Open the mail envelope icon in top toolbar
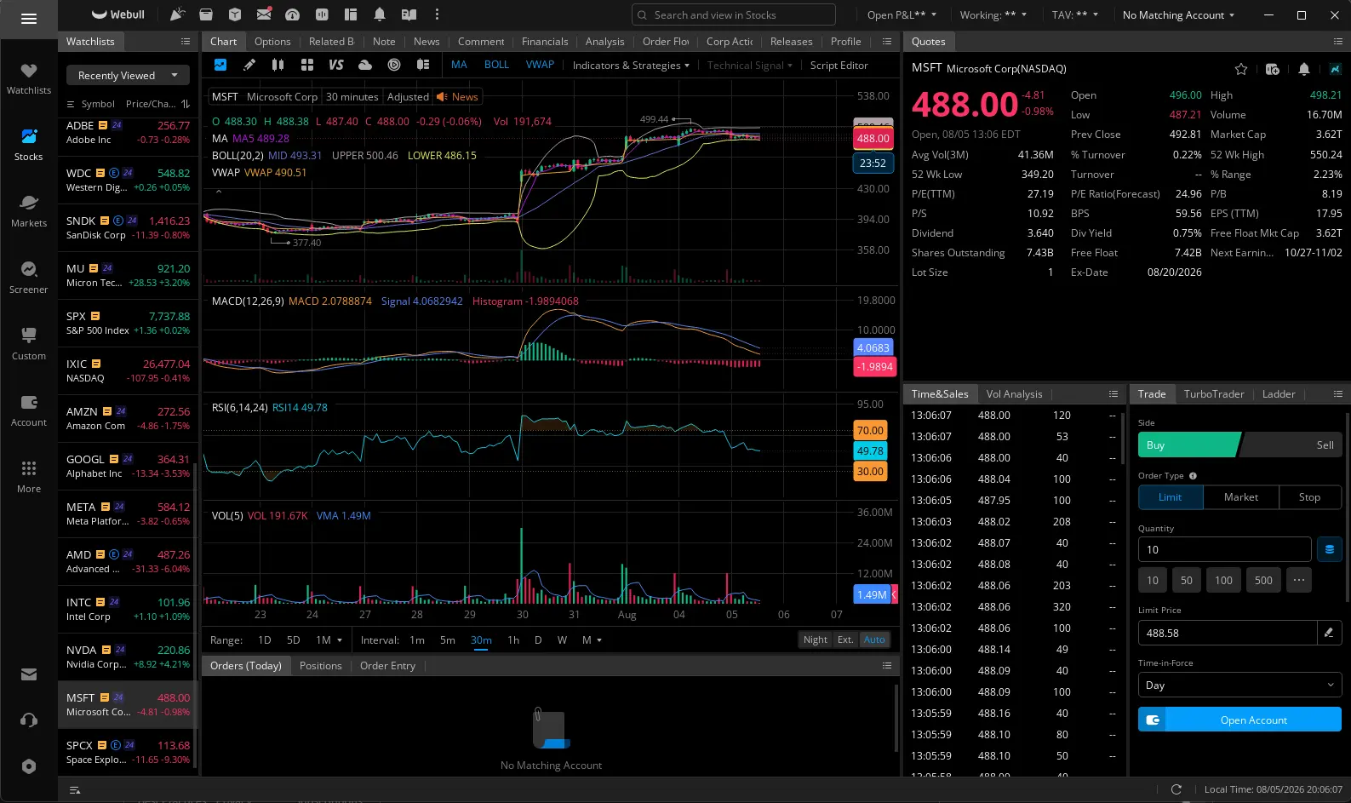Viewport: 1351px width, 803px height. 264,14
